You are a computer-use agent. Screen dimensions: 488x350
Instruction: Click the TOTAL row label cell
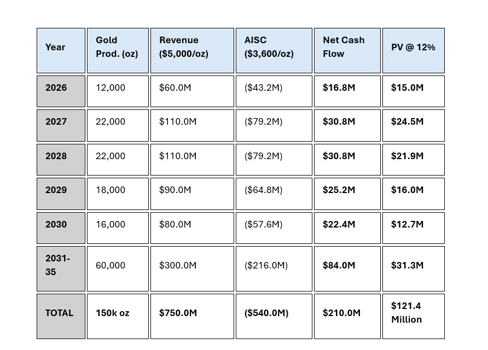(x=61, y=316)
